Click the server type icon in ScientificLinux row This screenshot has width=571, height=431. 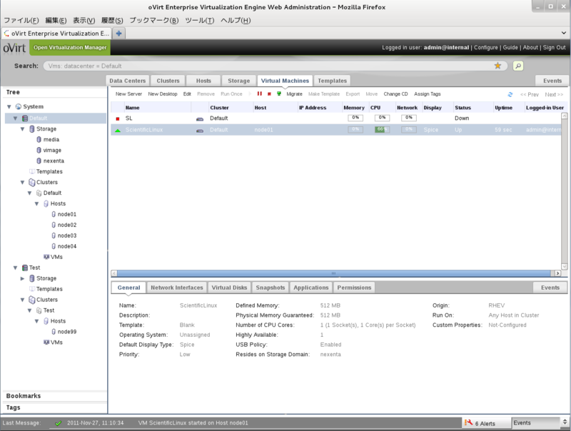(200, 131)
